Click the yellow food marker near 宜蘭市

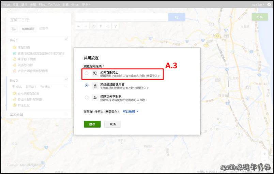207,45
